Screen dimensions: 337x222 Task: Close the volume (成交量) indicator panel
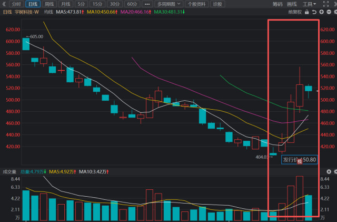coord(329,171)
